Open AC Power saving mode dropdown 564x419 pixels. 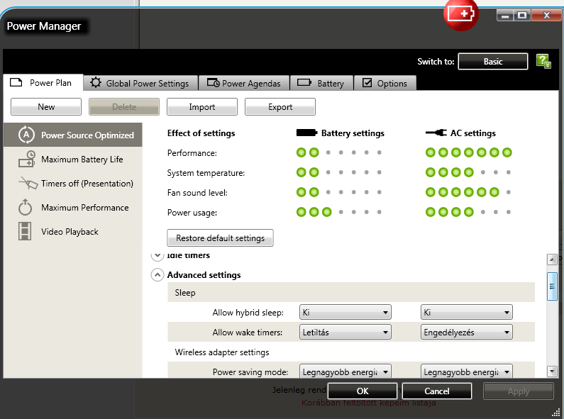(467, 371)
